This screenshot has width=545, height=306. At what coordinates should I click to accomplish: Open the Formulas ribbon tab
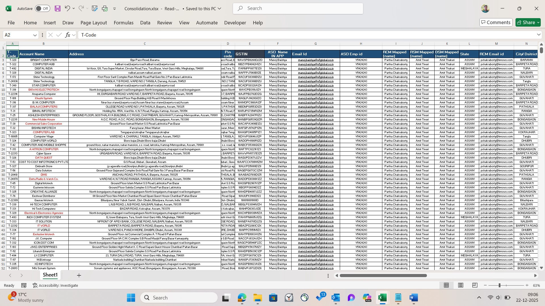[x=123, y=23]
